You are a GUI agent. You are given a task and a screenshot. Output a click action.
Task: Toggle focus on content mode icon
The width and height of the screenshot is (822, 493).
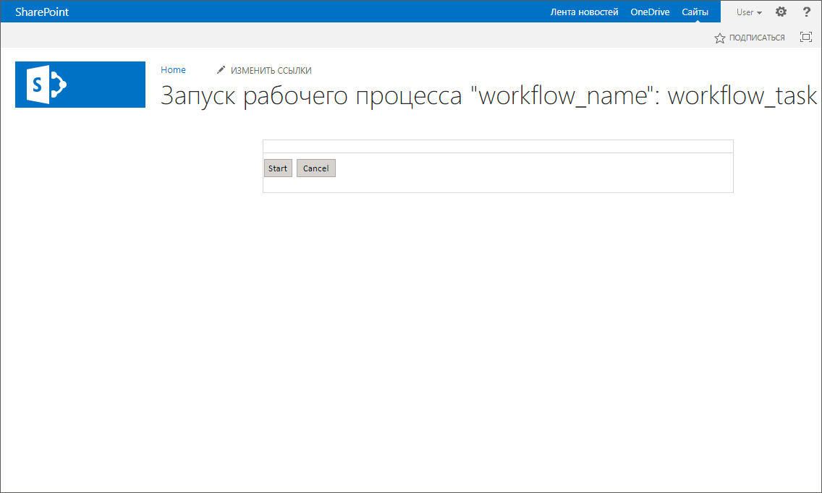tap(805, 37)
